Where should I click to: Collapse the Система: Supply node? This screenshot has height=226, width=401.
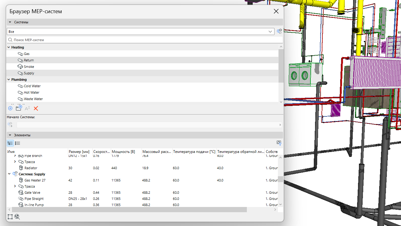(x=9, y=174)
